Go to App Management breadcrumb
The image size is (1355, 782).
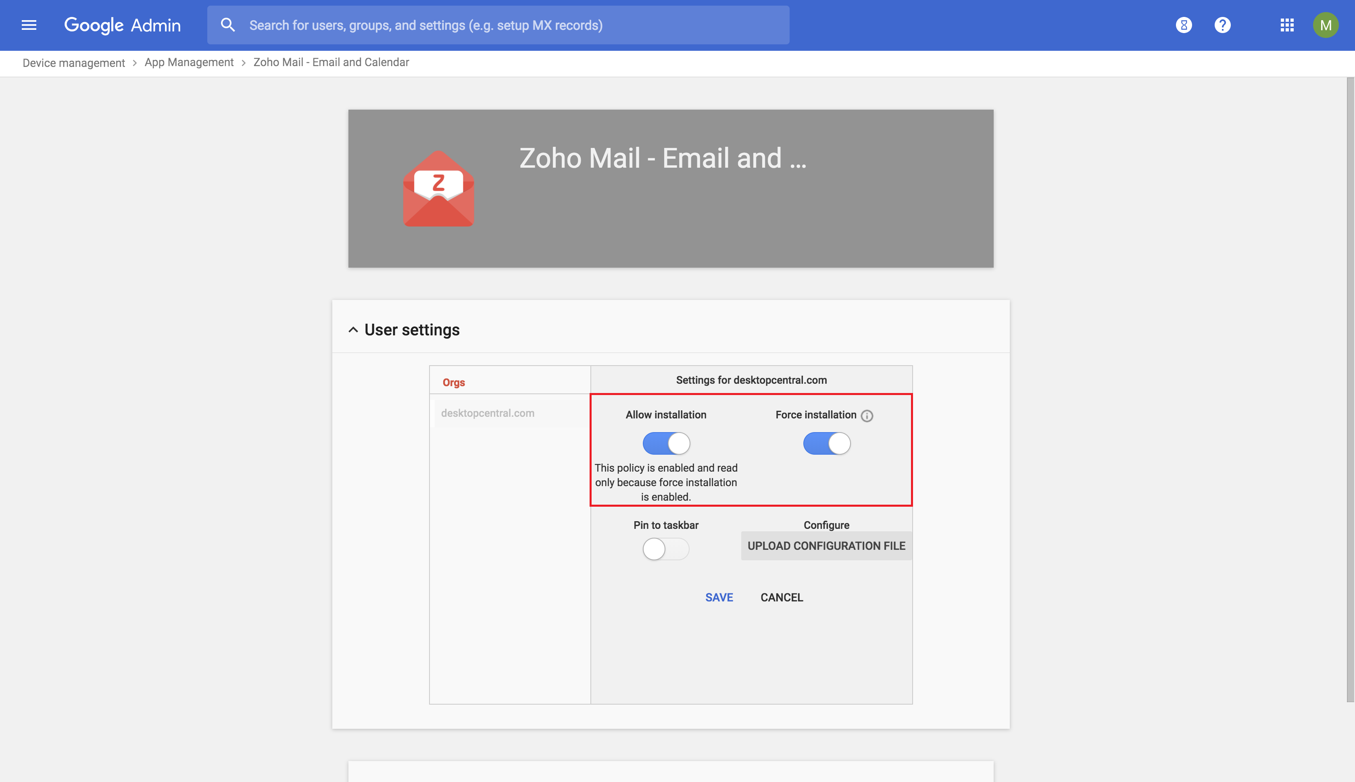189,62
